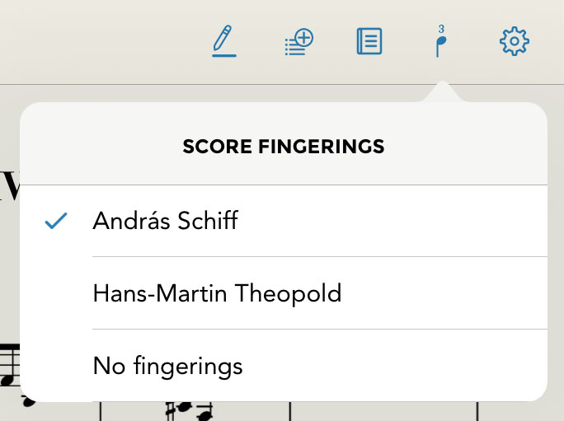Tap the small 3 above the fingering note icon

pyautogui.click(x=441, y=30)
